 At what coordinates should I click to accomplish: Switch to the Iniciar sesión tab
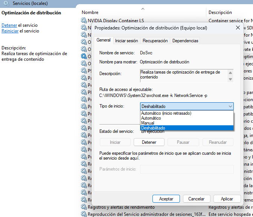point(126,40)
